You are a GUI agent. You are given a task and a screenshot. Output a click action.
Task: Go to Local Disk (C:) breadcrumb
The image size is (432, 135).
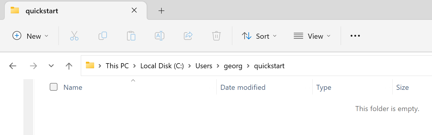(x=162, y=66)
